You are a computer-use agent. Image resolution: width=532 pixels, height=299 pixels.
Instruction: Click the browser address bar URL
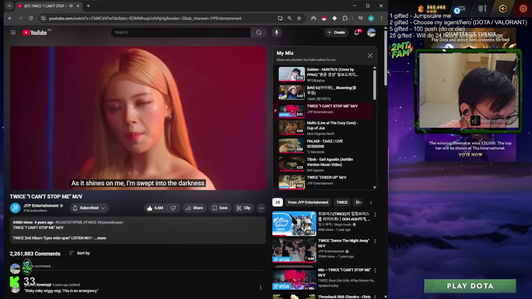coord(145,18)
